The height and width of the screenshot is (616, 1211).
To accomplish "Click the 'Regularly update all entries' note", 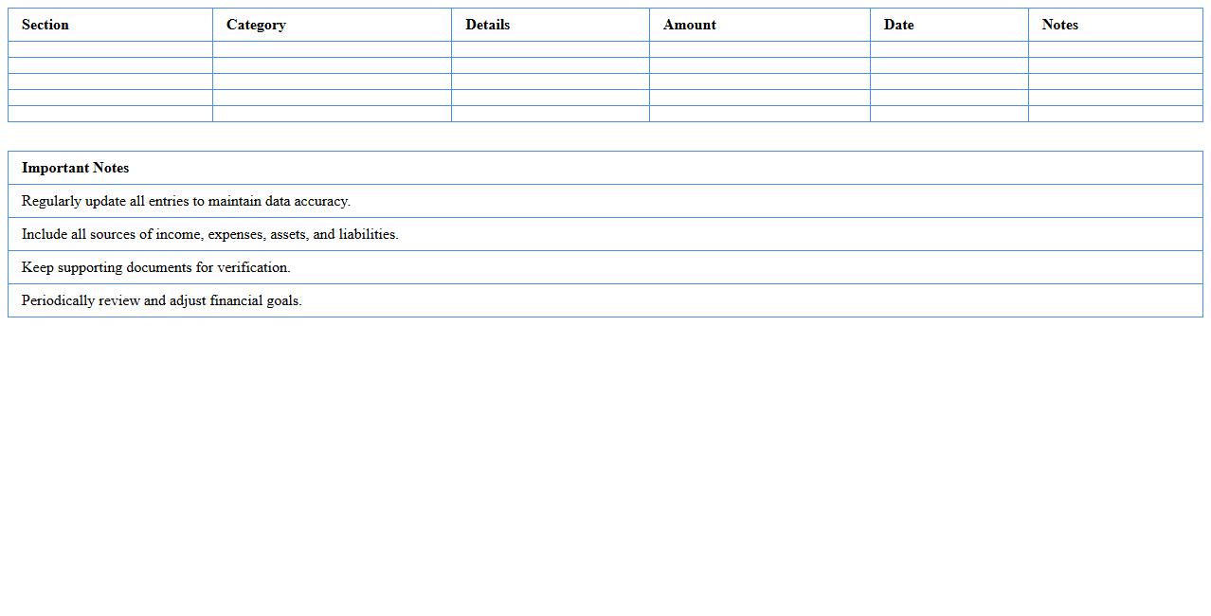I will [x=186, y=201].
